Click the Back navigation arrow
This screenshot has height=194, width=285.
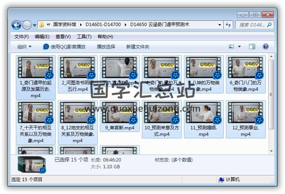[16, 25]
